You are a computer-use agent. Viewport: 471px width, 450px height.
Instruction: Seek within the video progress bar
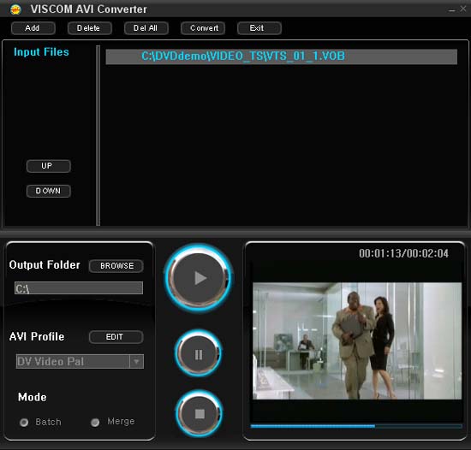(356, 426)
